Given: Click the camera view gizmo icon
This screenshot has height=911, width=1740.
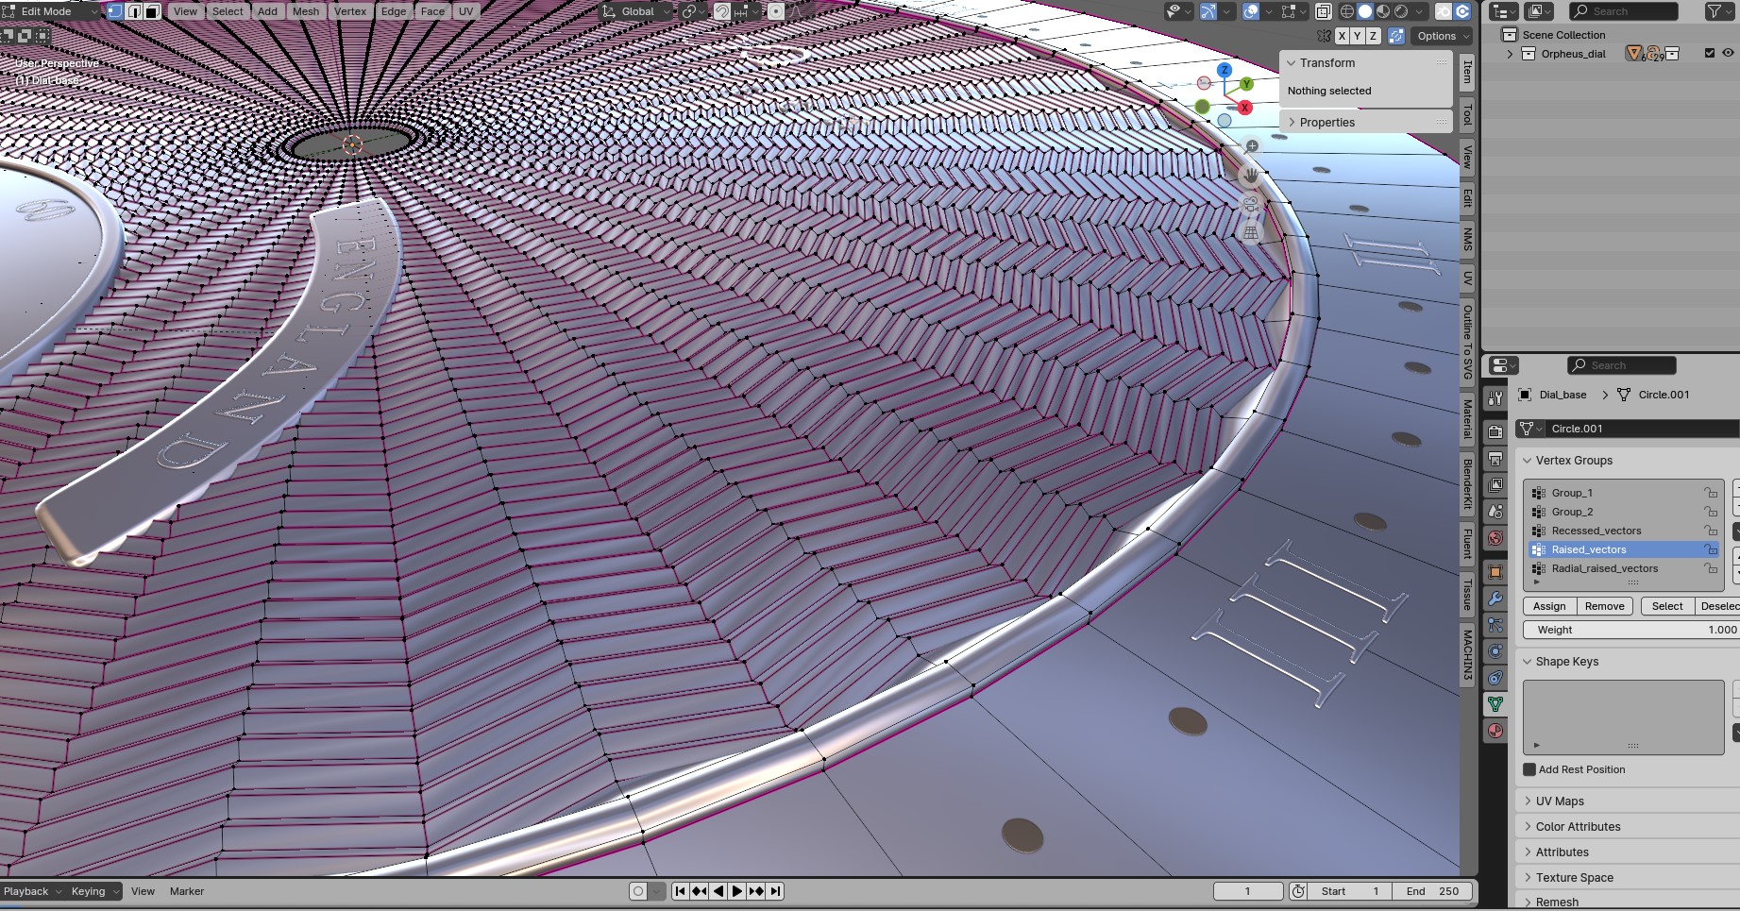Looking at the screenshot, I should click(x=1251, y=204).
